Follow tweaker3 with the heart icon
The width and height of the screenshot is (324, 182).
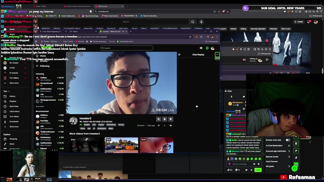point(171,119)
